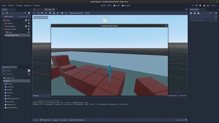The width and height of the screenshot is (219, 123).
Task: Go to previous object in Inspector history
Action: pos(210,13)
